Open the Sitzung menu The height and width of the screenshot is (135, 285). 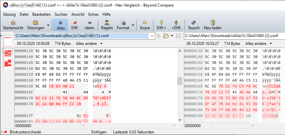click(x=9, y=14)
